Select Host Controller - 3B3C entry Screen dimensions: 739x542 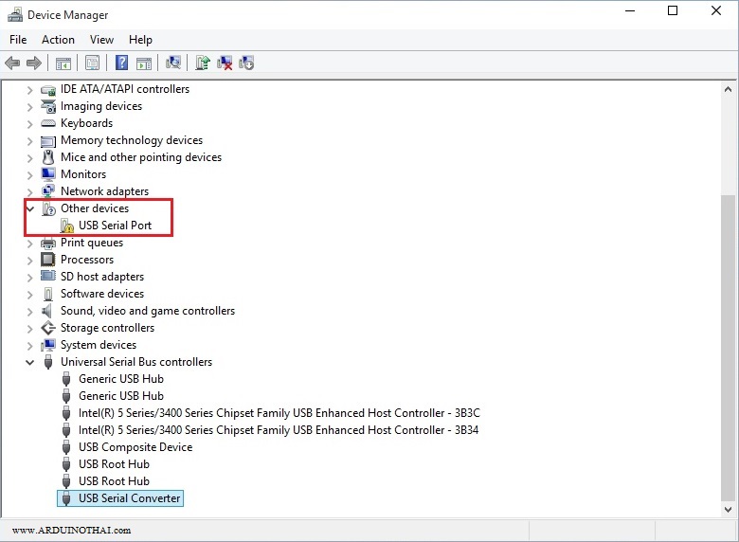point(279,413)
